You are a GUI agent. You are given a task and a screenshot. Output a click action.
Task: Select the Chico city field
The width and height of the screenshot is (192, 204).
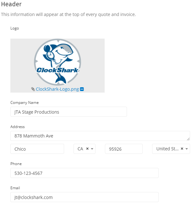click(x=37, y=149)
